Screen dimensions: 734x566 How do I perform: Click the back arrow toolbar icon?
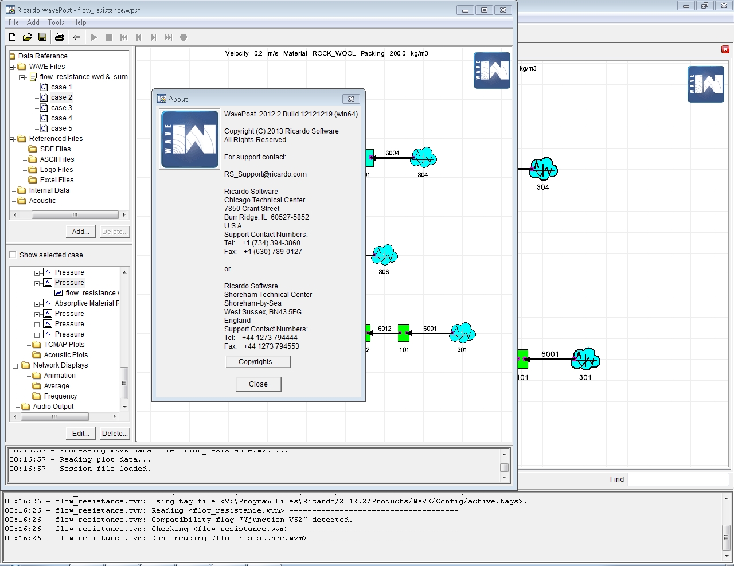[x=76, y=37]
